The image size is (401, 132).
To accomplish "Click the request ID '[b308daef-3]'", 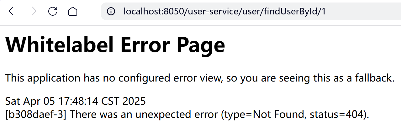I will [x=36, y=114].
